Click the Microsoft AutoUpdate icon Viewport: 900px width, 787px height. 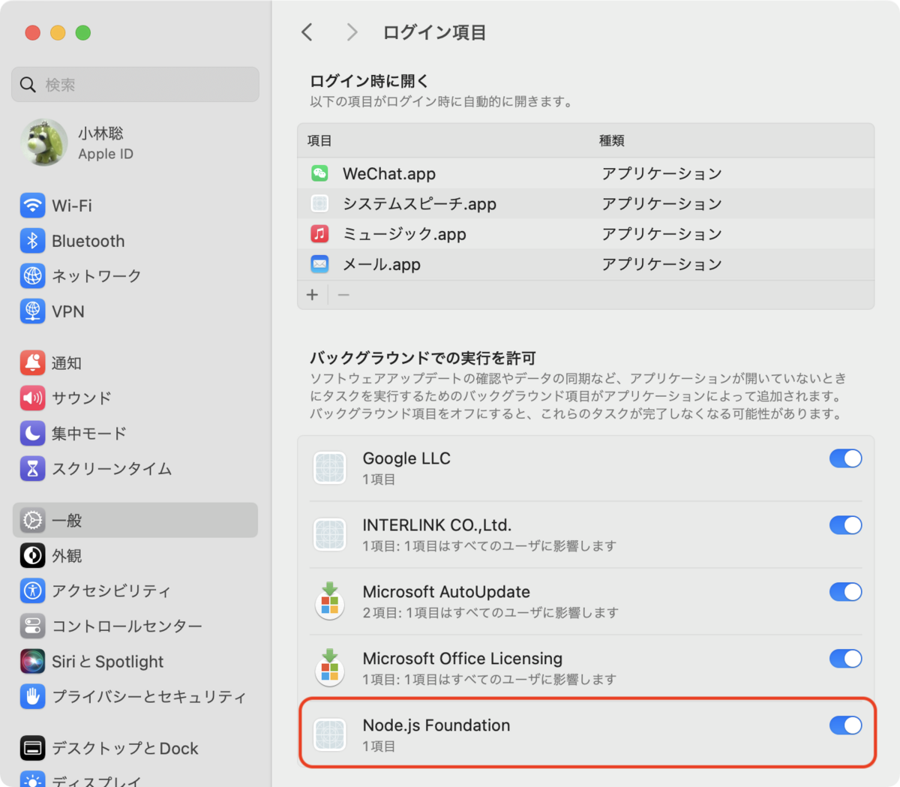point(330,602)
